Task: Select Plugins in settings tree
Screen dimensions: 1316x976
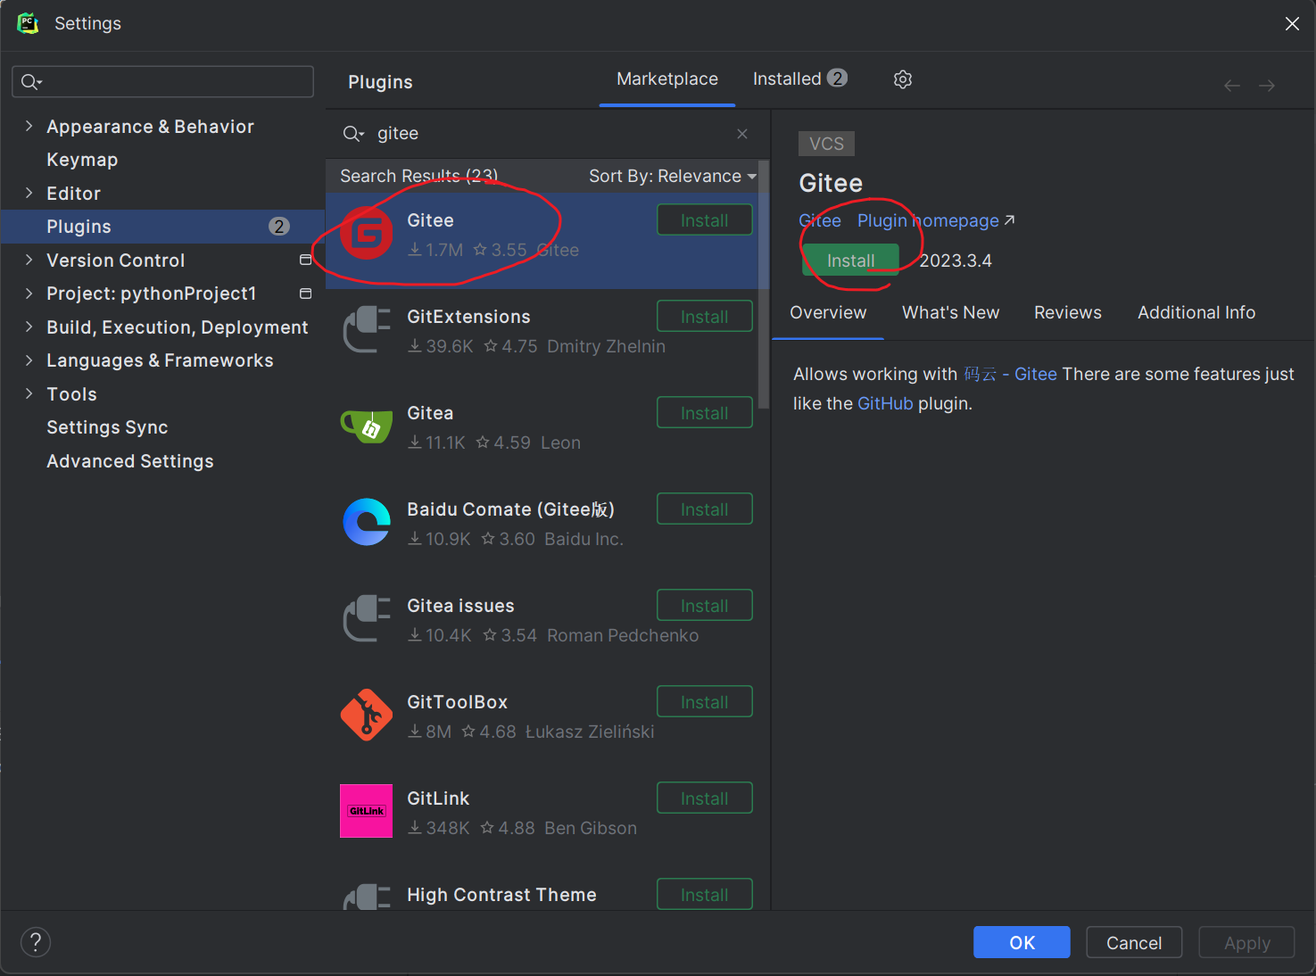Action: [163, 227]
